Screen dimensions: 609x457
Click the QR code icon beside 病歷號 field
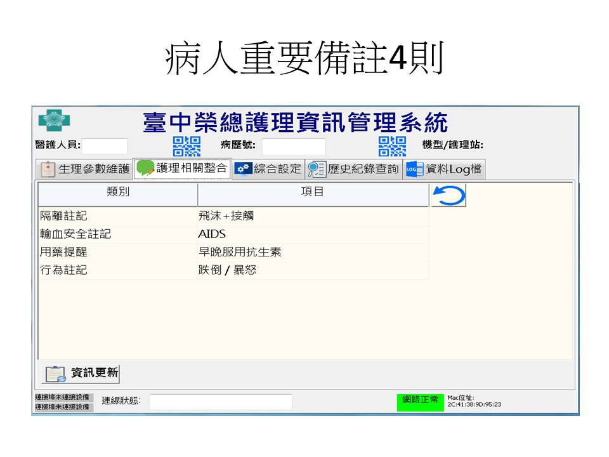pos(392,146)
